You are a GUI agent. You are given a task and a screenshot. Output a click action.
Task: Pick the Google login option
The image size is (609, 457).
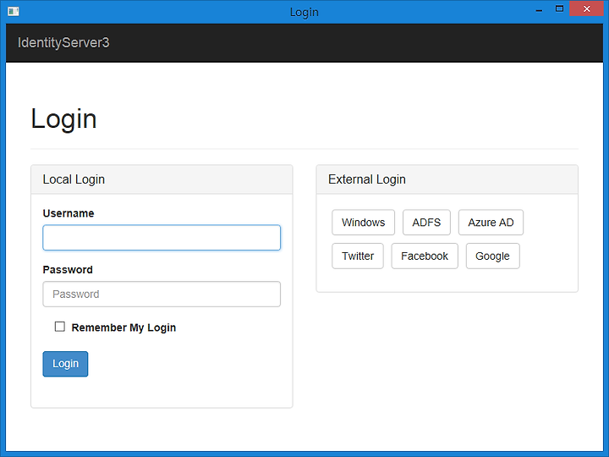492,256
